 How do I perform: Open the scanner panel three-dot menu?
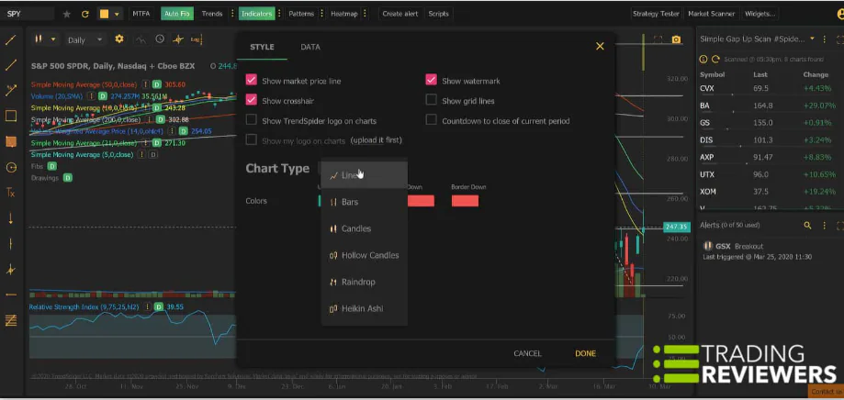[x=826, y=39]
